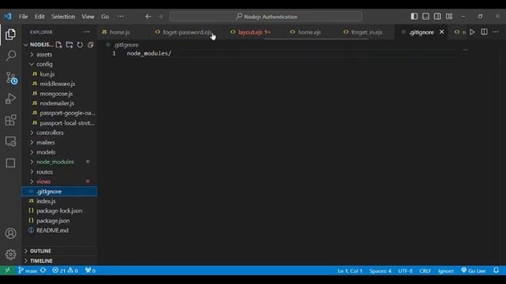Toggle the secondary side bar
Image resolution: width=506 pixels, height=284 pixels.
pos(437,16)
